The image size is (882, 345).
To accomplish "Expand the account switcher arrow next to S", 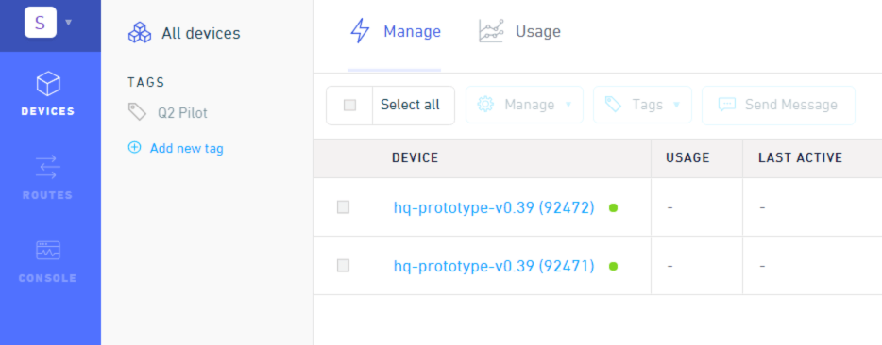I will 69,23.
